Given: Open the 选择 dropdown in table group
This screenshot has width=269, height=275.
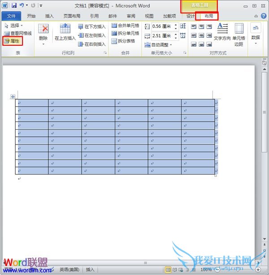Looking at the screenshot, I should (x=13, y=26).
